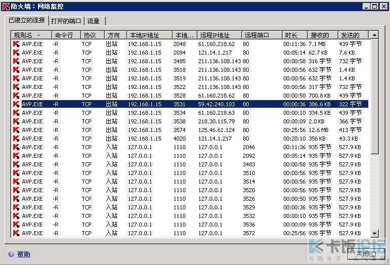The image size is (390, 265).
Task: Click the icon of row with remote IP 218.30.115.79
Action: 16,121
